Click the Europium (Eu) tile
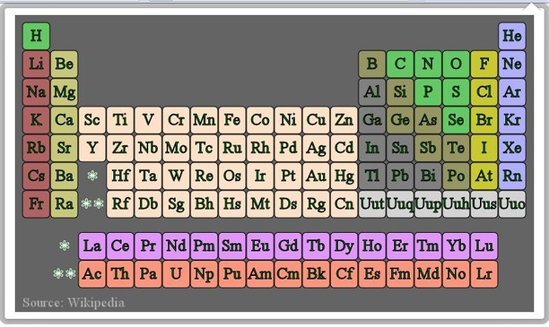Image resolution: width=549 pixels, height=327 pixels. (260, 245)
